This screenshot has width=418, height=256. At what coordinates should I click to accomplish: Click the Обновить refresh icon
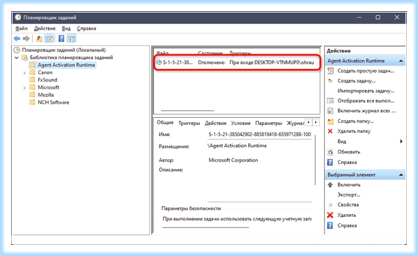click(x=330, y=152)
